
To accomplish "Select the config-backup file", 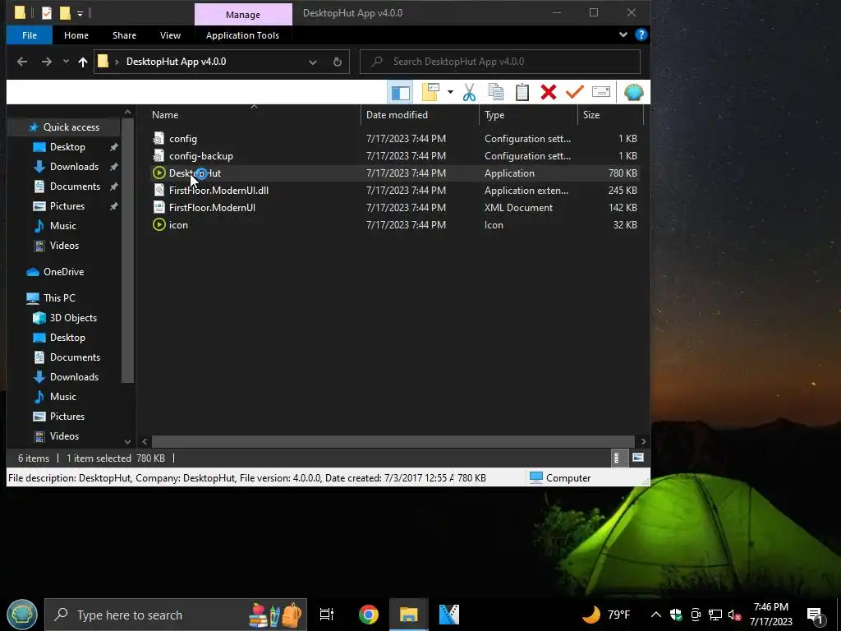I will pyautogui.click(x=201, y=155).
